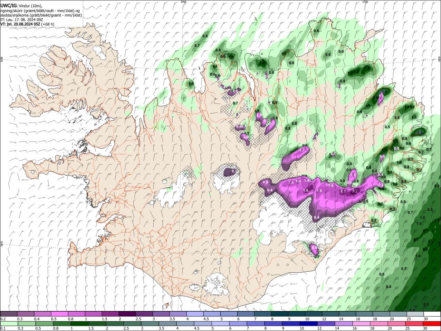Click the 'VT: þri. 20.08.2024 05Z (+68 h)' line
Viewport: 441px width, 331px height.
[x=27, y=24]
